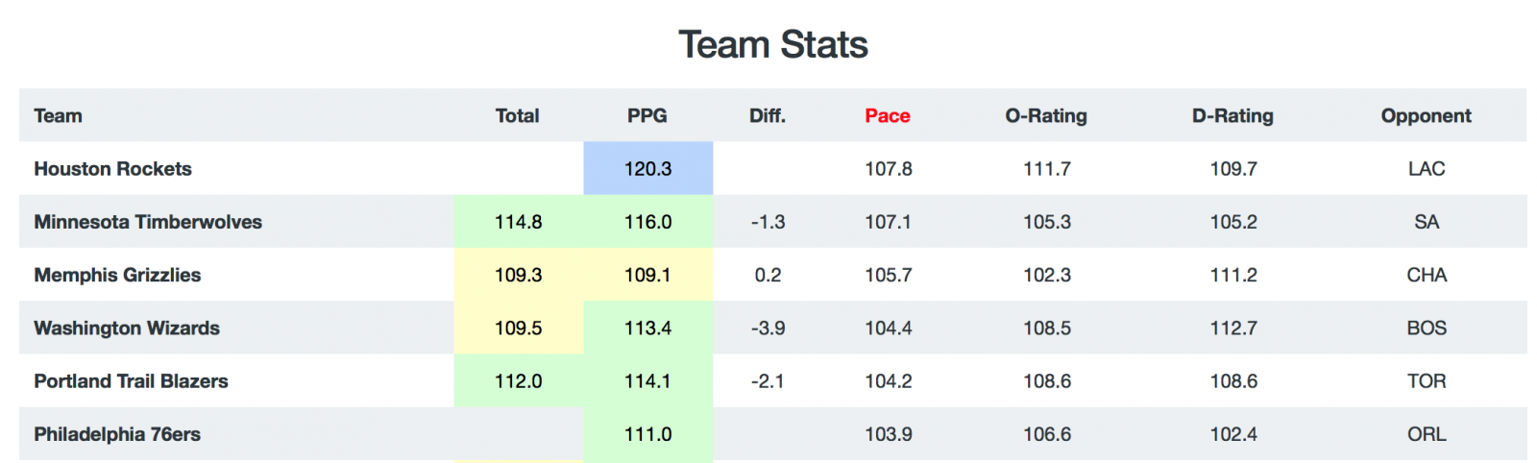
Task: Click the Team Stats heading
Action: (x=773, y=44)
